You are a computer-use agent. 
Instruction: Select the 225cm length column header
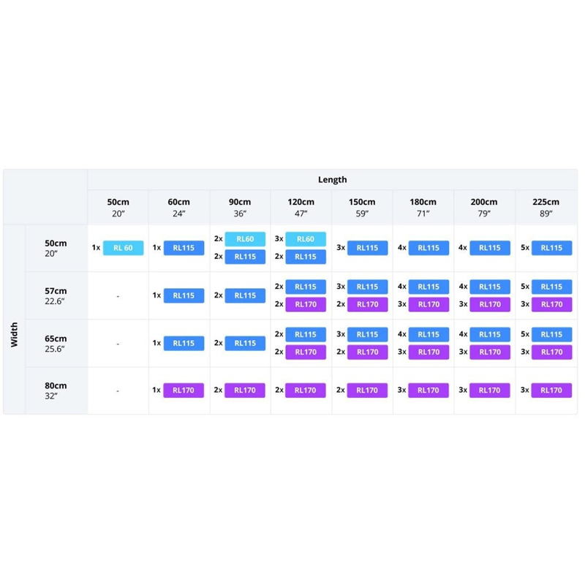546,208
